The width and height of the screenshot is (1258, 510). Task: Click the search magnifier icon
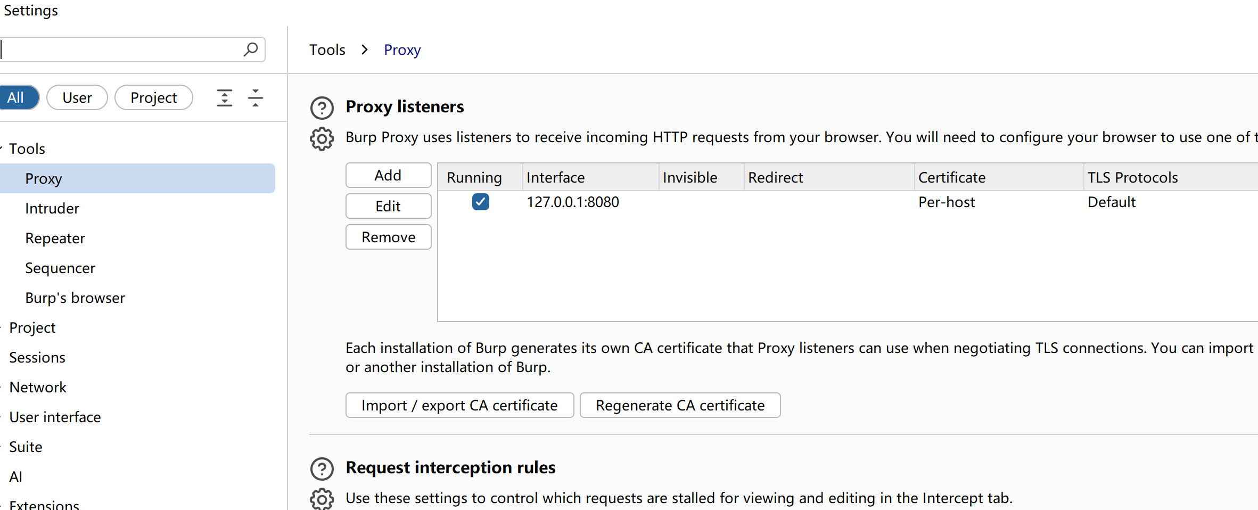[250, 50]
